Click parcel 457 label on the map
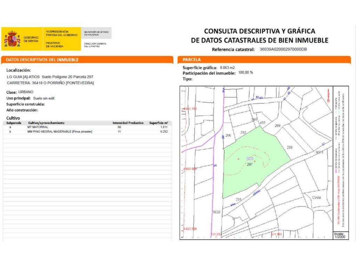This screenshot has height=267, width=356. pos(263,123)
